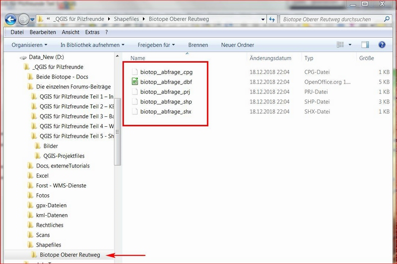Screen dimensions: 397x264
Task: Click the Fotos folder icon
Action: [x=30, y=195]
